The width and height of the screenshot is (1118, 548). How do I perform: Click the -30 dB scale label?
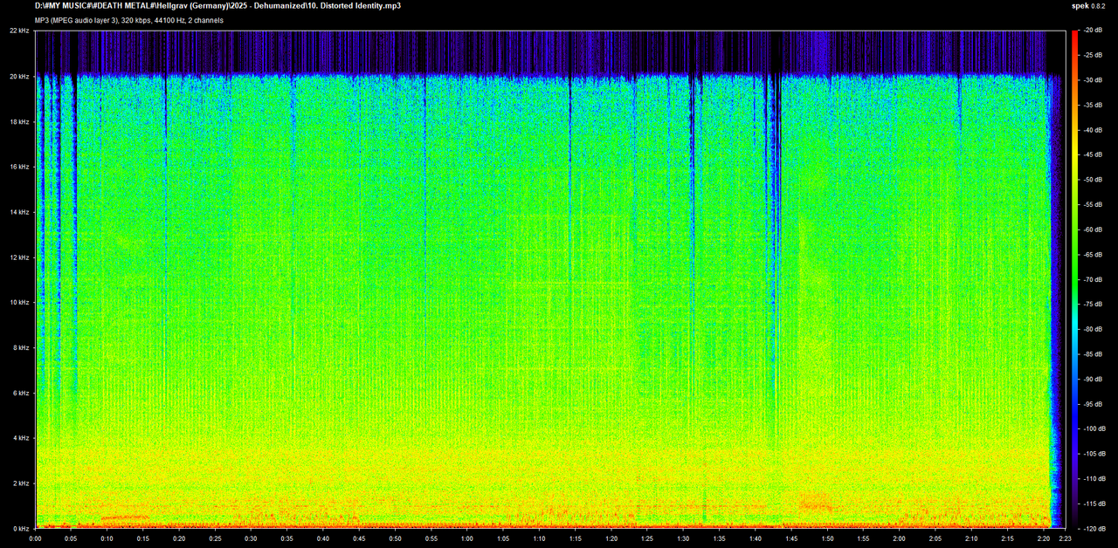pos(1094,80)
